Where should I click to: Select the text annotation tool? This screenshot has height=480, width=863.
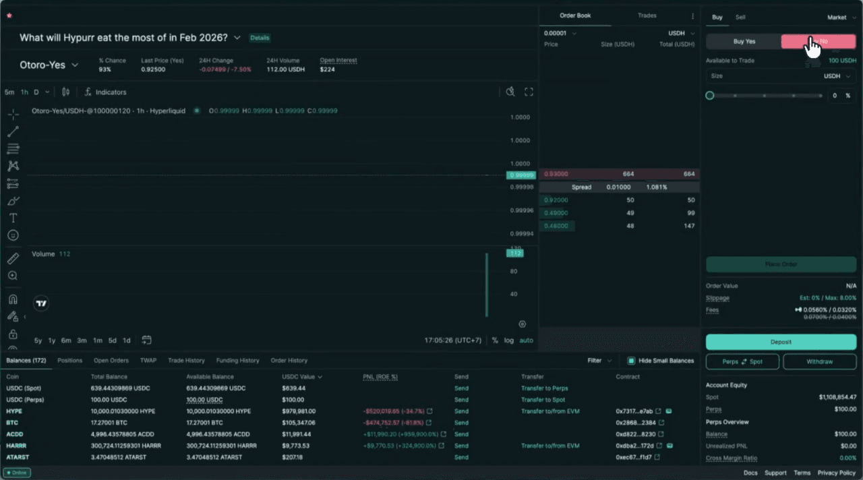(x=13, y=218)
